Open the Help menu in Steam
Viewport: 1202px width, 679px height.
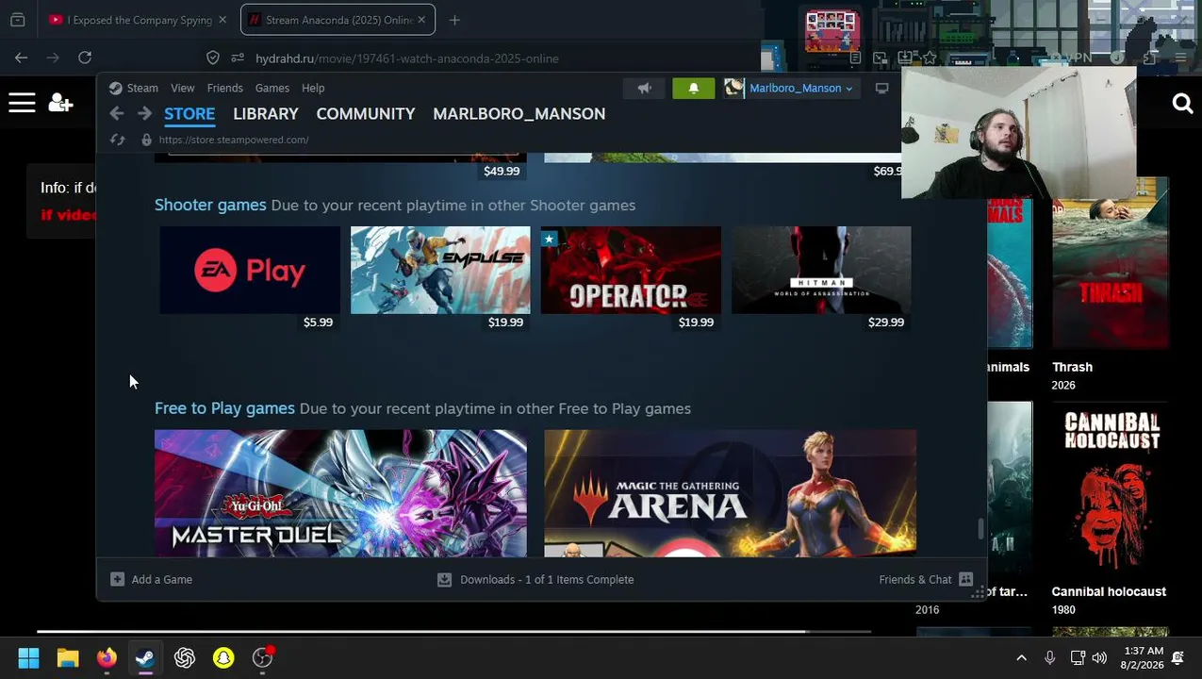coord(313,88)
